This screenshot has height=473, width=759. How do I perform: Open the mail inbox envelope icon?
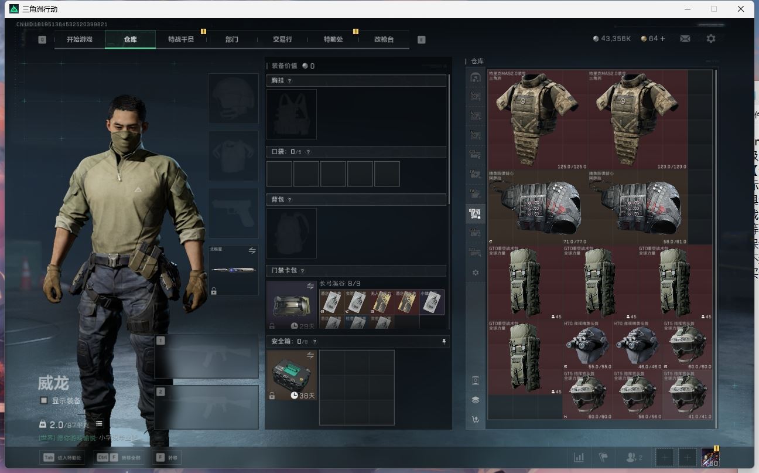click(685, 39)
